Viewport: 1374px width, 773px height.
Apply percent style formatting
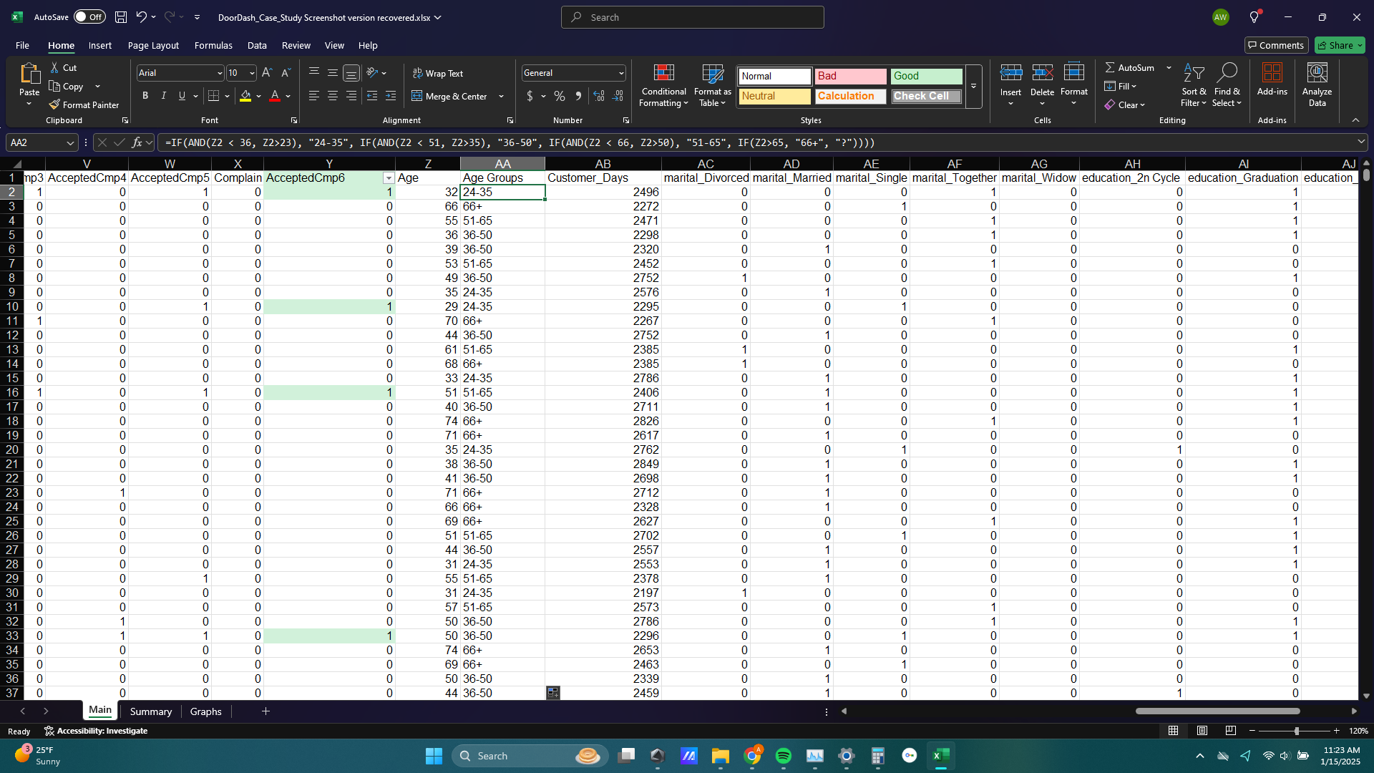tap(560, 96)
